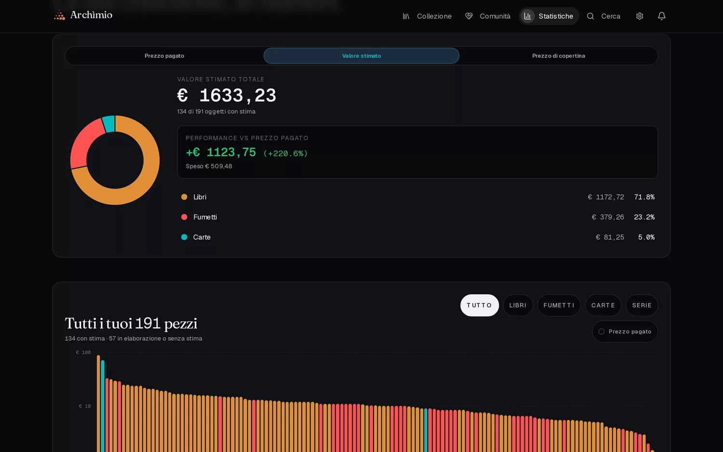
Task: Click '134 con stima · 57 in elaborazione' subtitle
Action: click(134, 339)
